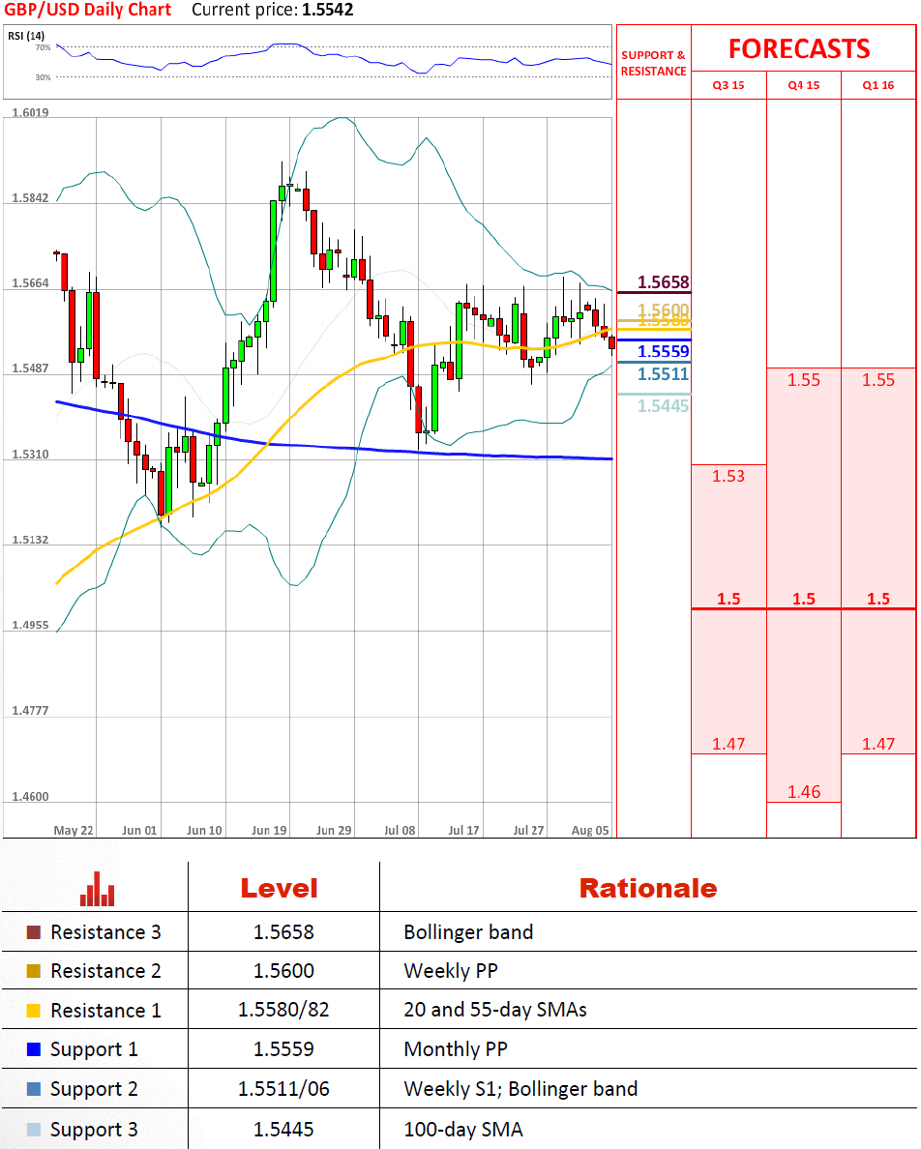Select the Q3 15 forecast column header
The width and height of the screenshot is (921, 1149).
pyautogui.click(x=728, y=85)
